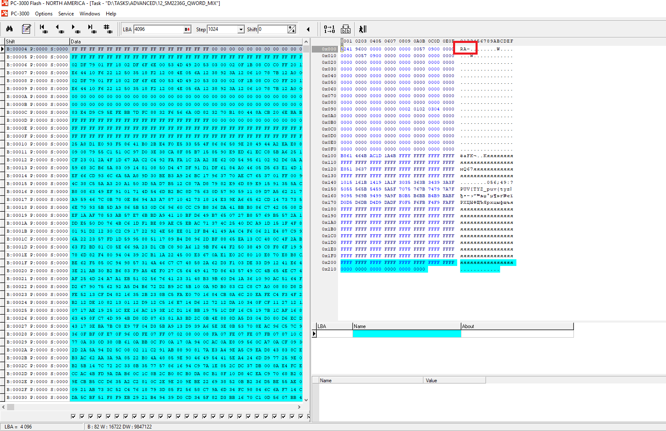
Task: Click the hash grid toolbar icon
Action: pyautogui.click(x=108, y=29)
